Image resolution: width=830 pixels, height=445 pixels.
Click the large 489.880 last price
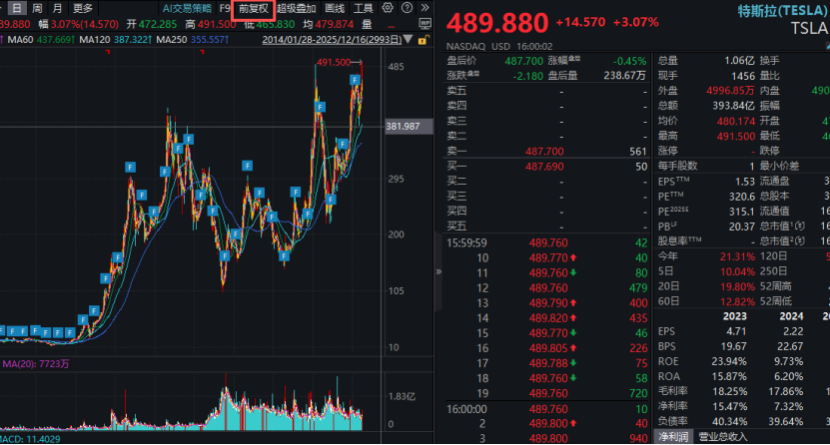point(497,23)
